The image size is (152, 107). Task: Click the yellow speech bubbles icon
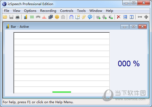click(x=84, y=17)
